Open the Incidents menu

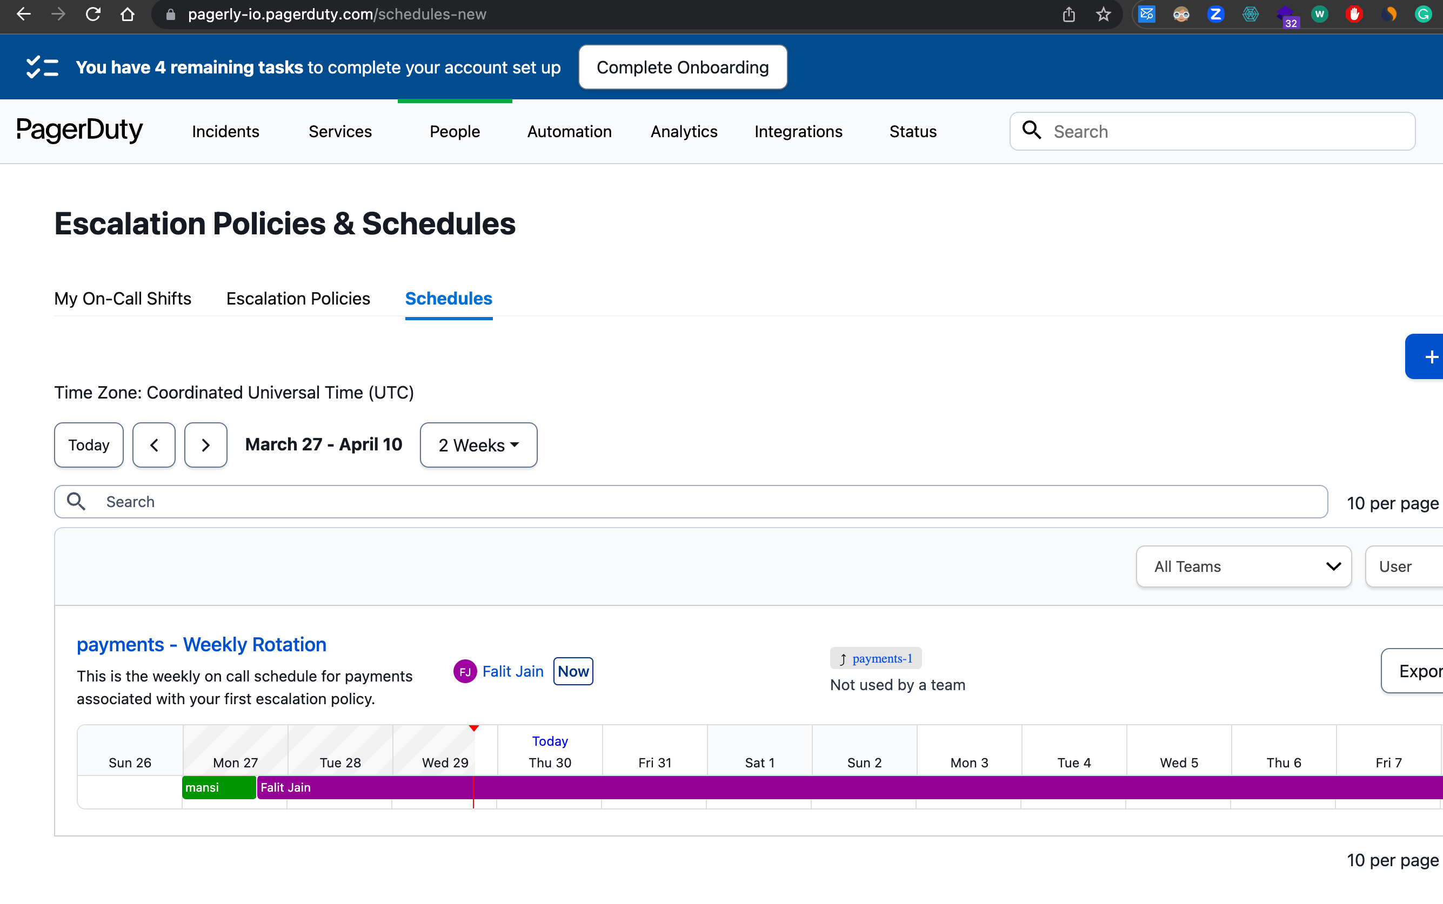225,132
